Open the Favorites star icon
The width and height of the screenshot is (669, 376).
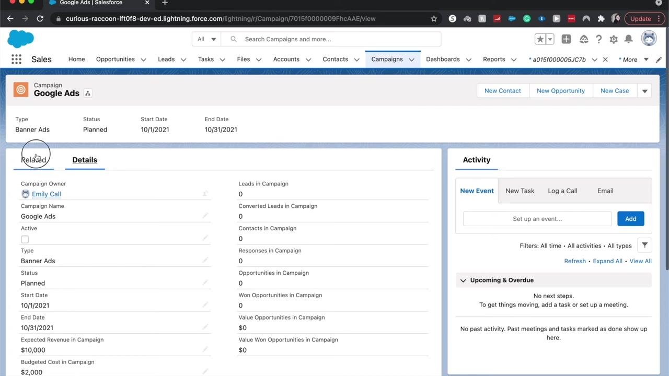click(540, 39)
